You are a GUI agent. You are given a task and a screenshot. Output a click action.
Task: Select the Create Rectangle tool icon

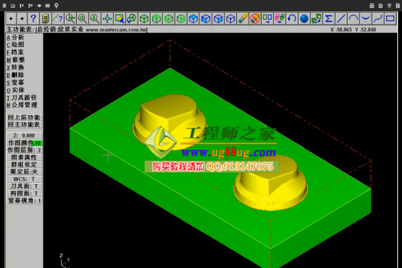point(390,18)
